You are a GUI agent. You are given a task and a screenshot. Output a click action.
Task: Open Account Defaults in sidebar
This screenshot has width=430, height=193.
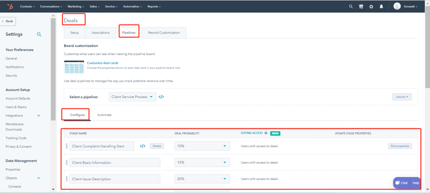18,99
